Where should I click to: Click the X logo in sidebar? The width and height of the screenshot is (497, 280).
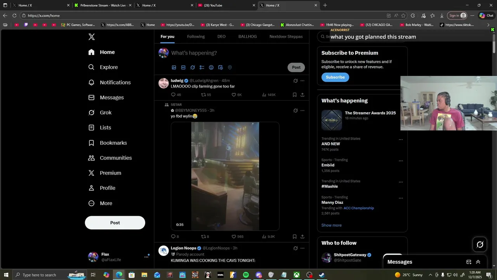click(x=91, y=37)
